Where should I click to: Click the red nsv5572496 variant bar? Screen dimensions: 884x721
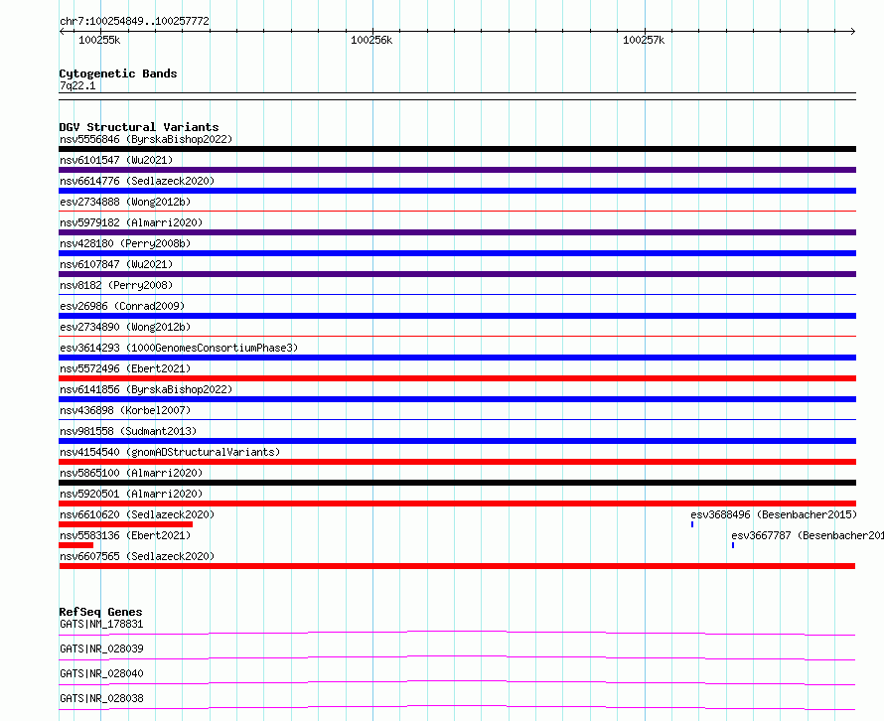pyautogui.click(x=457, y=378)
